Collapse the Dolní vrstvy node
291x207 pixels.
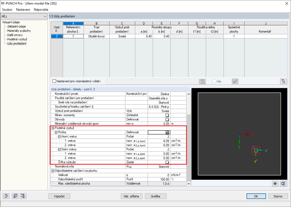tap(59, 149)
